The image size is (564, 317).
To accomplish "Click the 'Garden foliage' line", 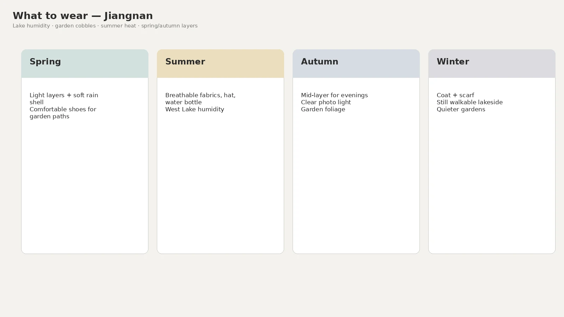I will (x=323, y=109).
